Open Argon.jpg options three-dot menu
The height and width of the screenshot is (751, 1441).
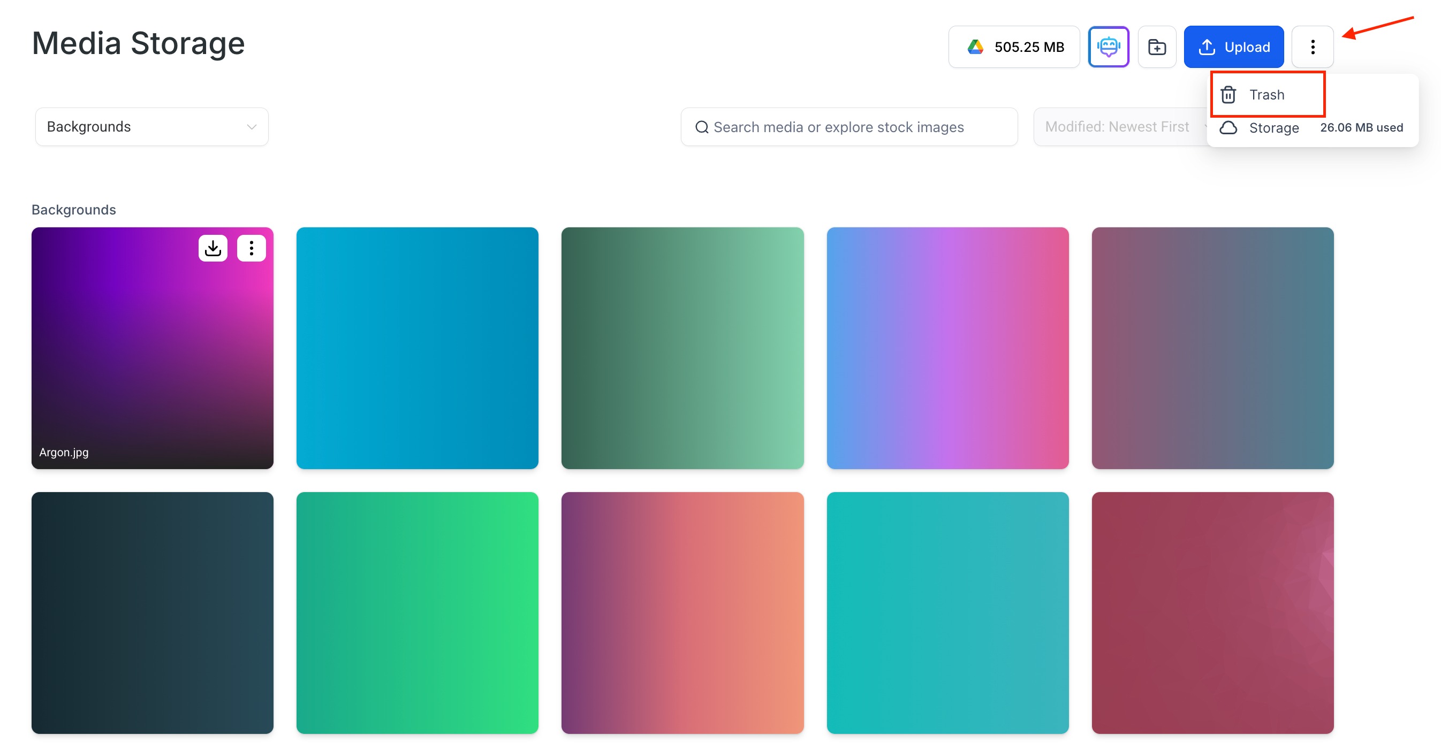(251, 248)
